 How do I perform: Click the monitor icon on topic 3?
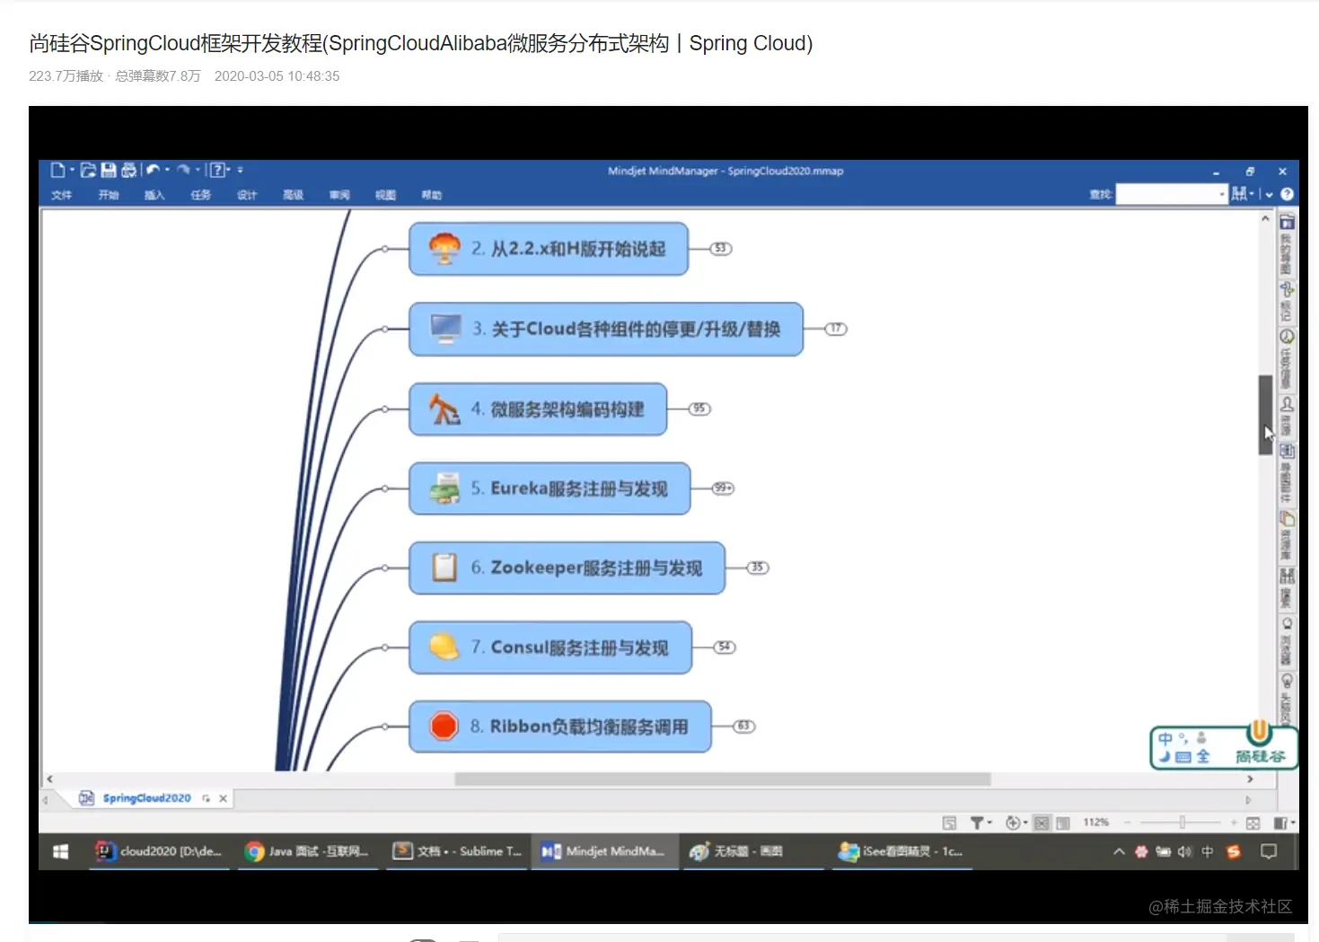tap(445, 329)
